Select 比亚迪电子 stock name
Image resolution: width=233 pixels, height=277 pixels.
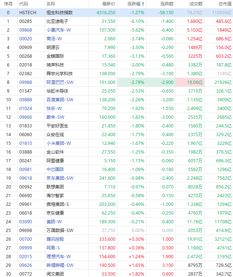coord(57,21)
